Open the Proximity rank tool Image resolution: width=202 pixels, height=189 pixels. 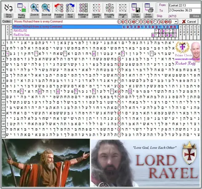[109, 8]
